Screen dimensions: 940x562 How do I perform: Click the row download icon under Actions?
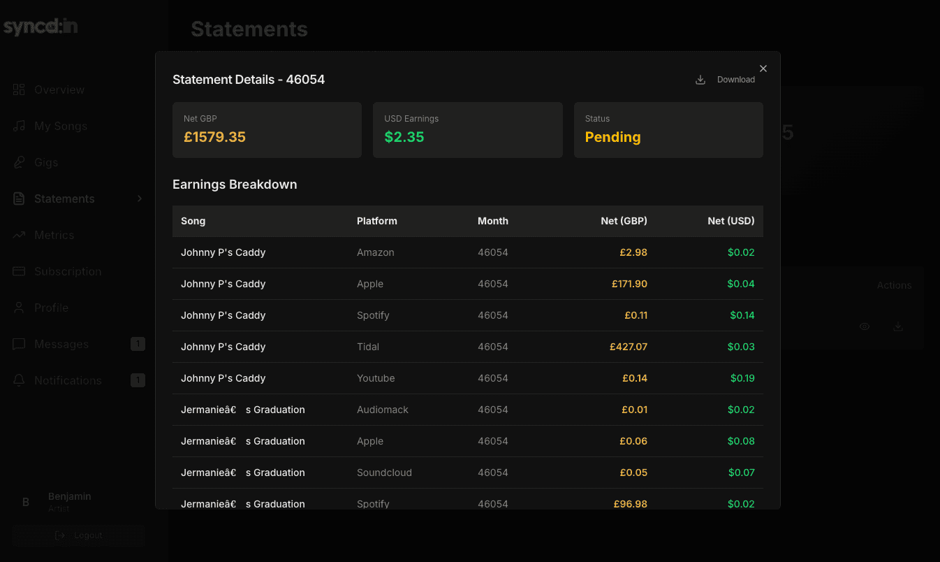pos(898,326)
